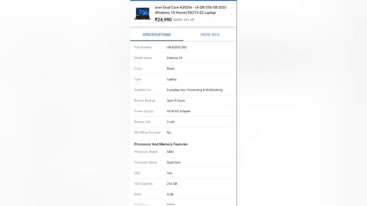
Task: Switch to the SPECIFICATIONS tab
Action: (157, 34)
